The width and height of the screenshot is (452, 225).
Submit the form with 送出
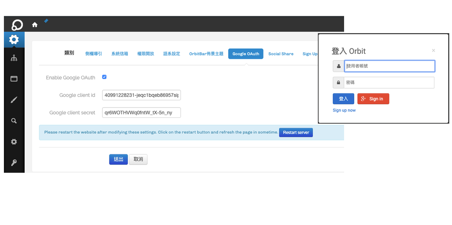pyautogui.click(x=118, y=159)
